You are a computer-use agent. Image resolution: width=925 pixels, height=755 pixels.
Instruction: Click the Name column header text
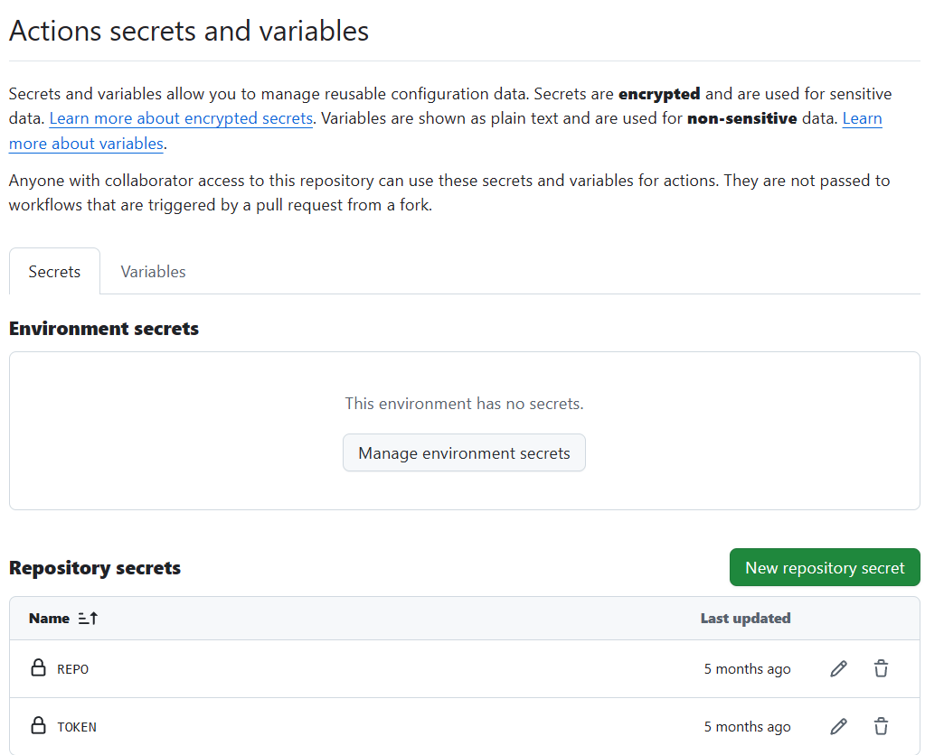tap(49, 619)
